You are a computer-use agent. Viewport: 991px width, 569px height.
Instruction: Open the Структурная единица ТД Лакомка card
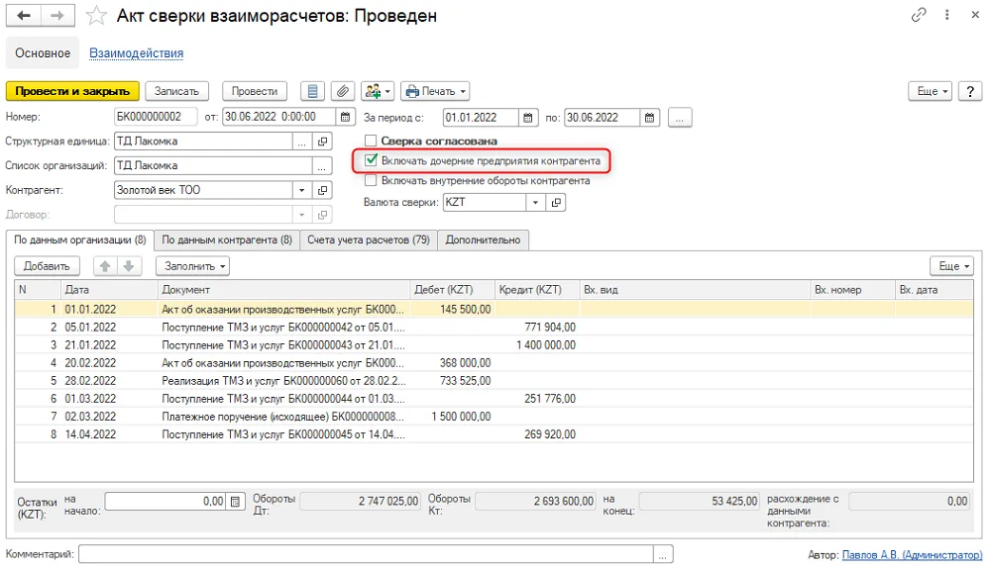tap(322, 142)
